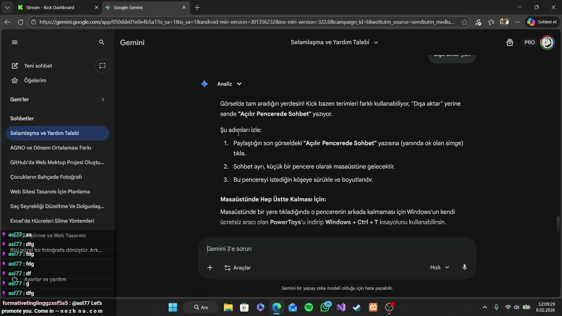Viewport: 562px width, 316px height.
Task: Bookmark page with star icon
Action: point(465,22)
